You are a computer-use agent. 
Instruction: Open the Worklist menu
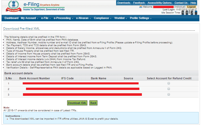120,18
